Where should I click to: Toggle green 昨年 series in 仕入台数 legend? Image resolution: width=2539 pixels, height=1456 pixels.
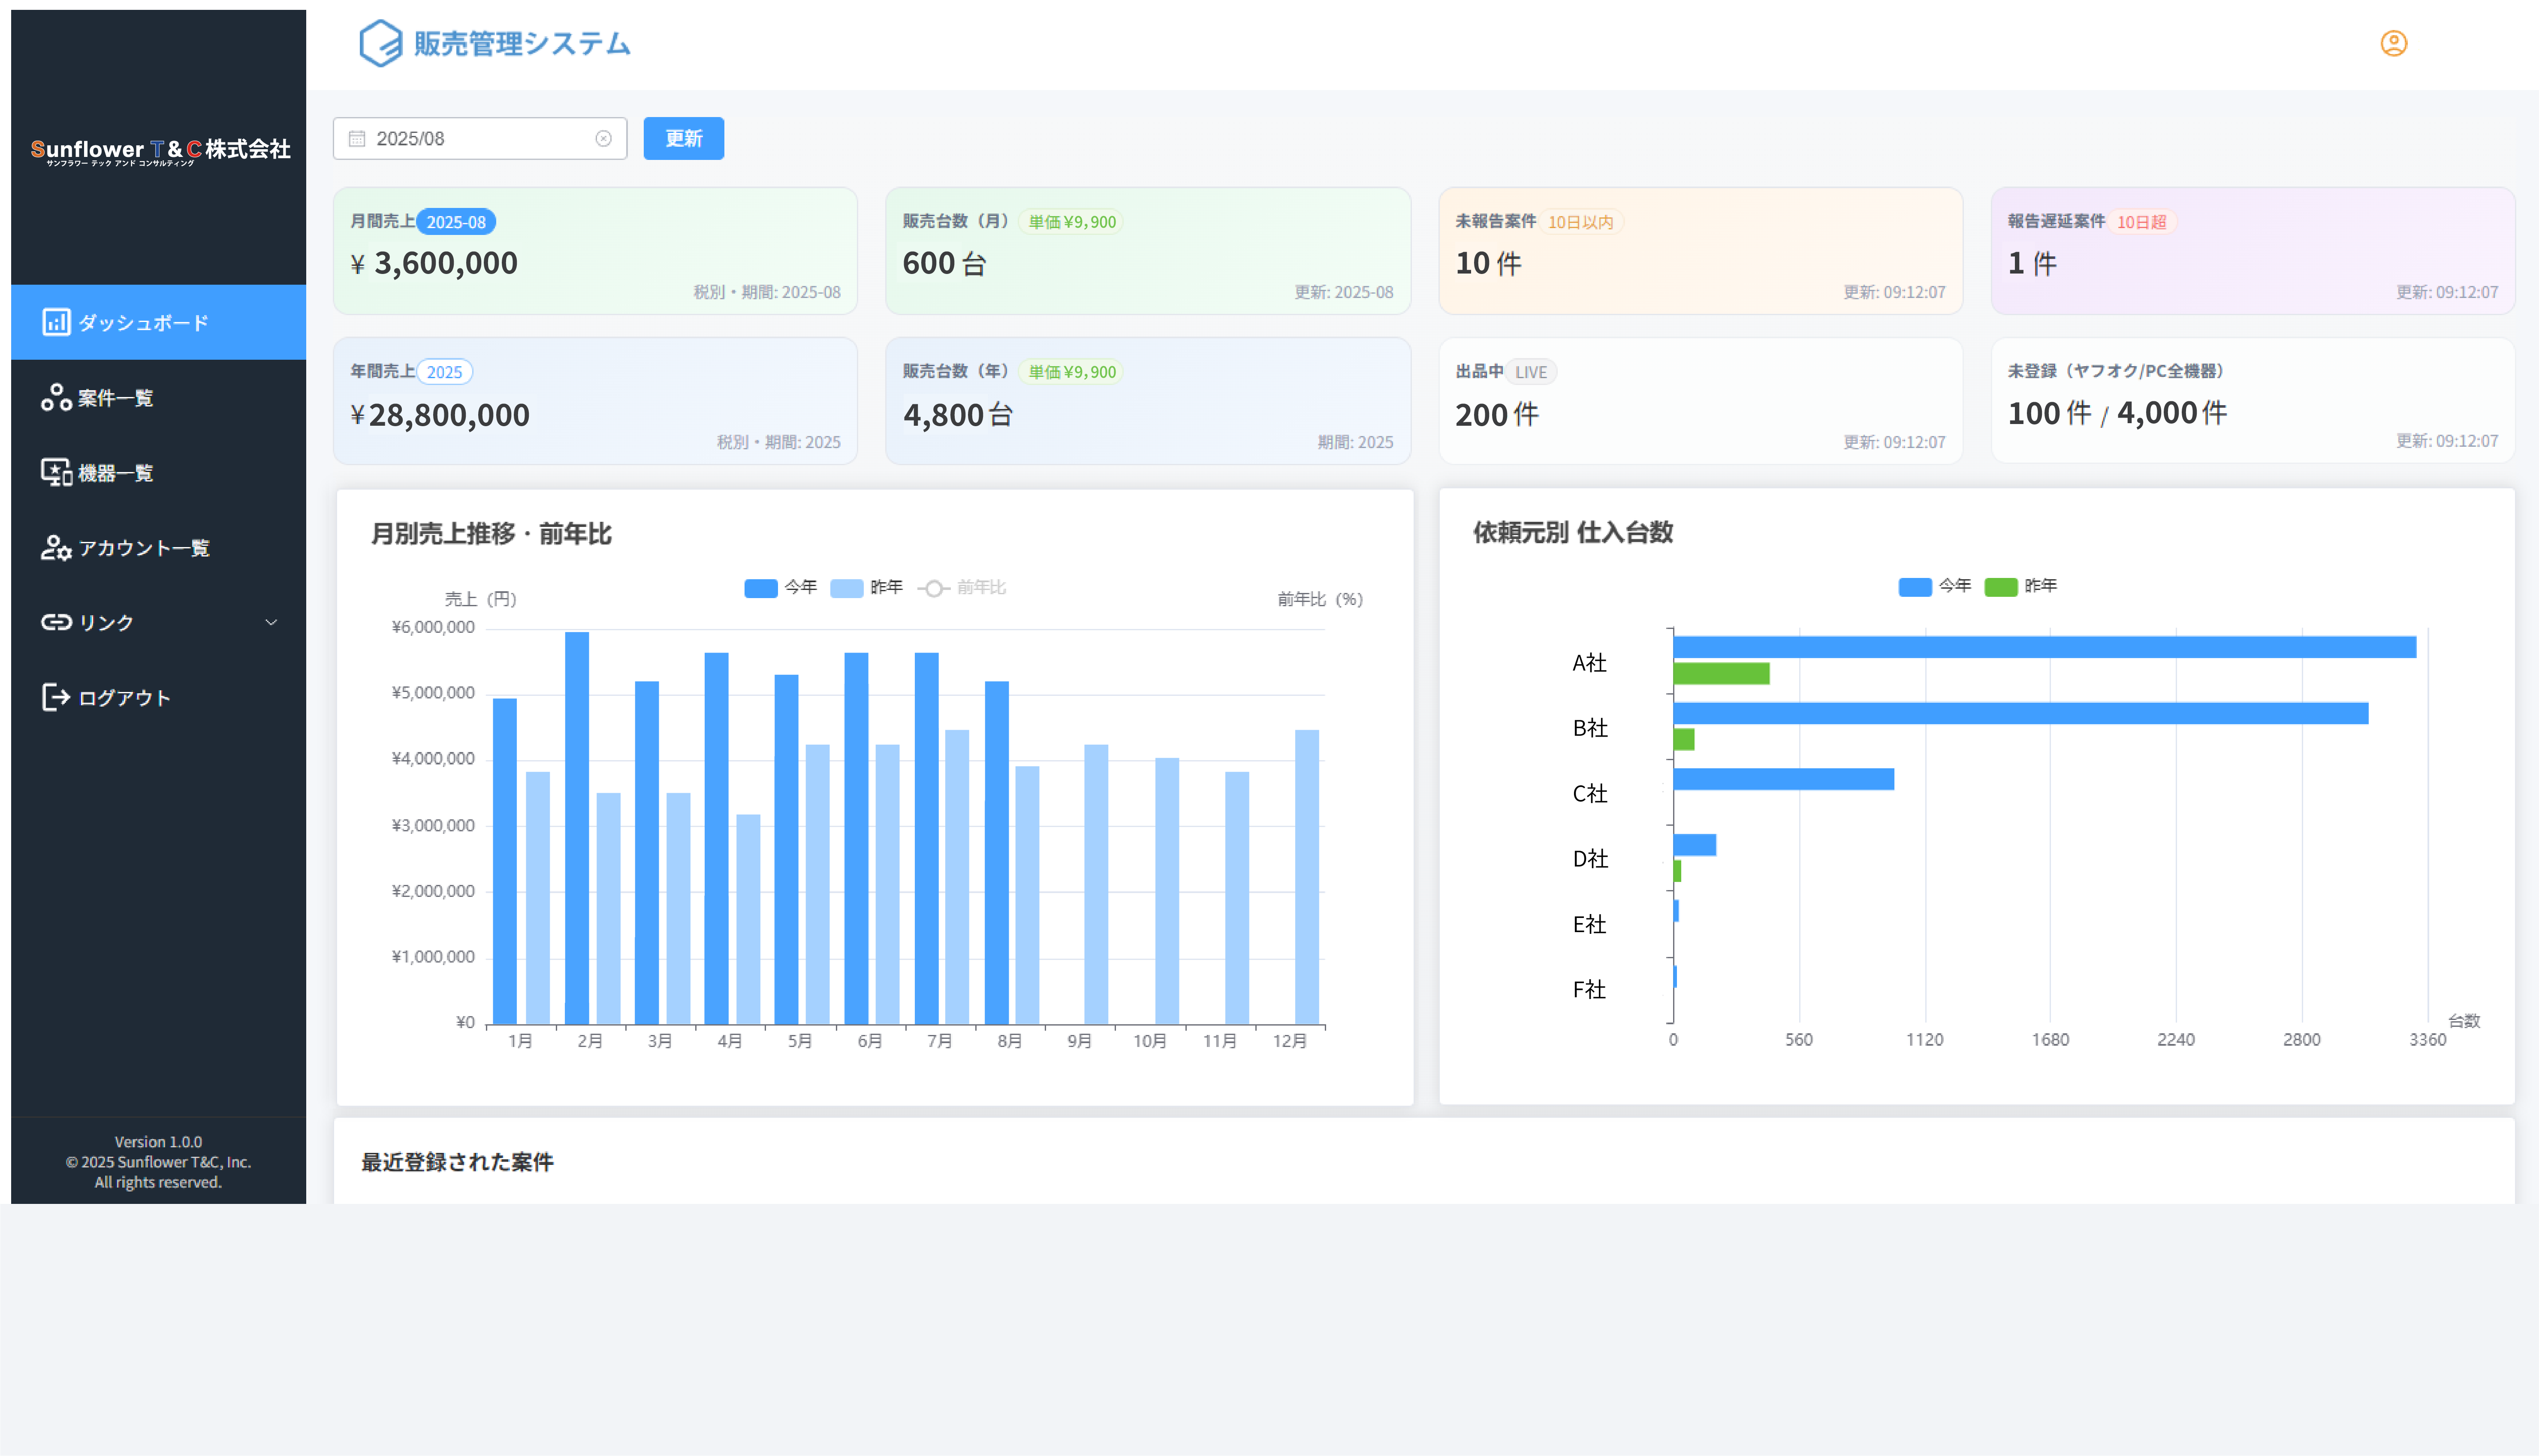[x=2020, y=586]
